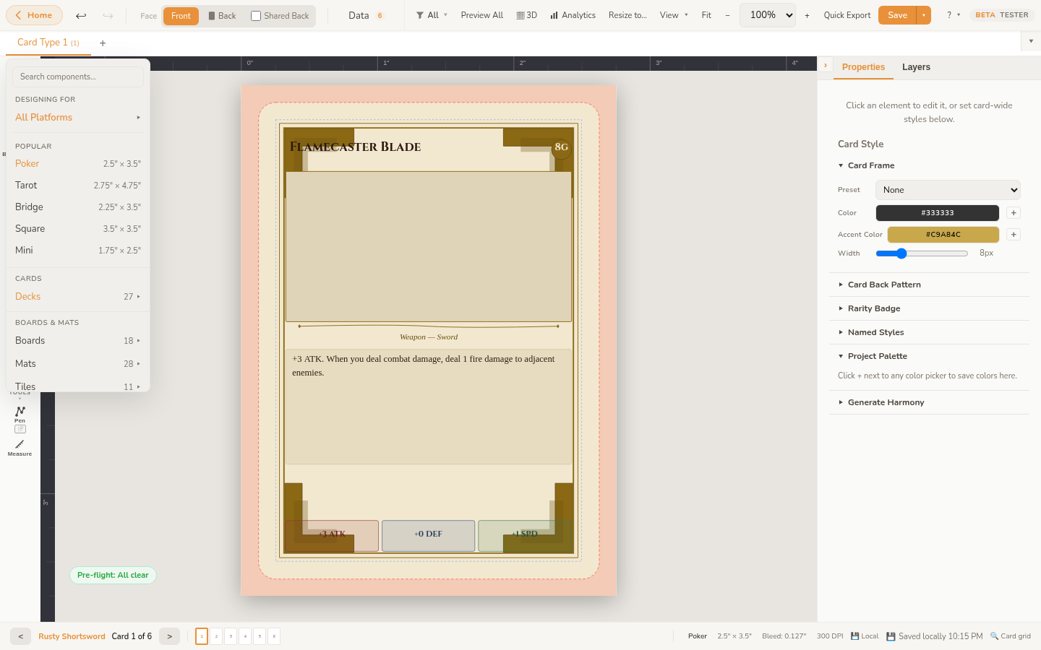The width and height of the screenshot is (1041, 650).
Task: Select the Pen tool
Action: point(20,414)
